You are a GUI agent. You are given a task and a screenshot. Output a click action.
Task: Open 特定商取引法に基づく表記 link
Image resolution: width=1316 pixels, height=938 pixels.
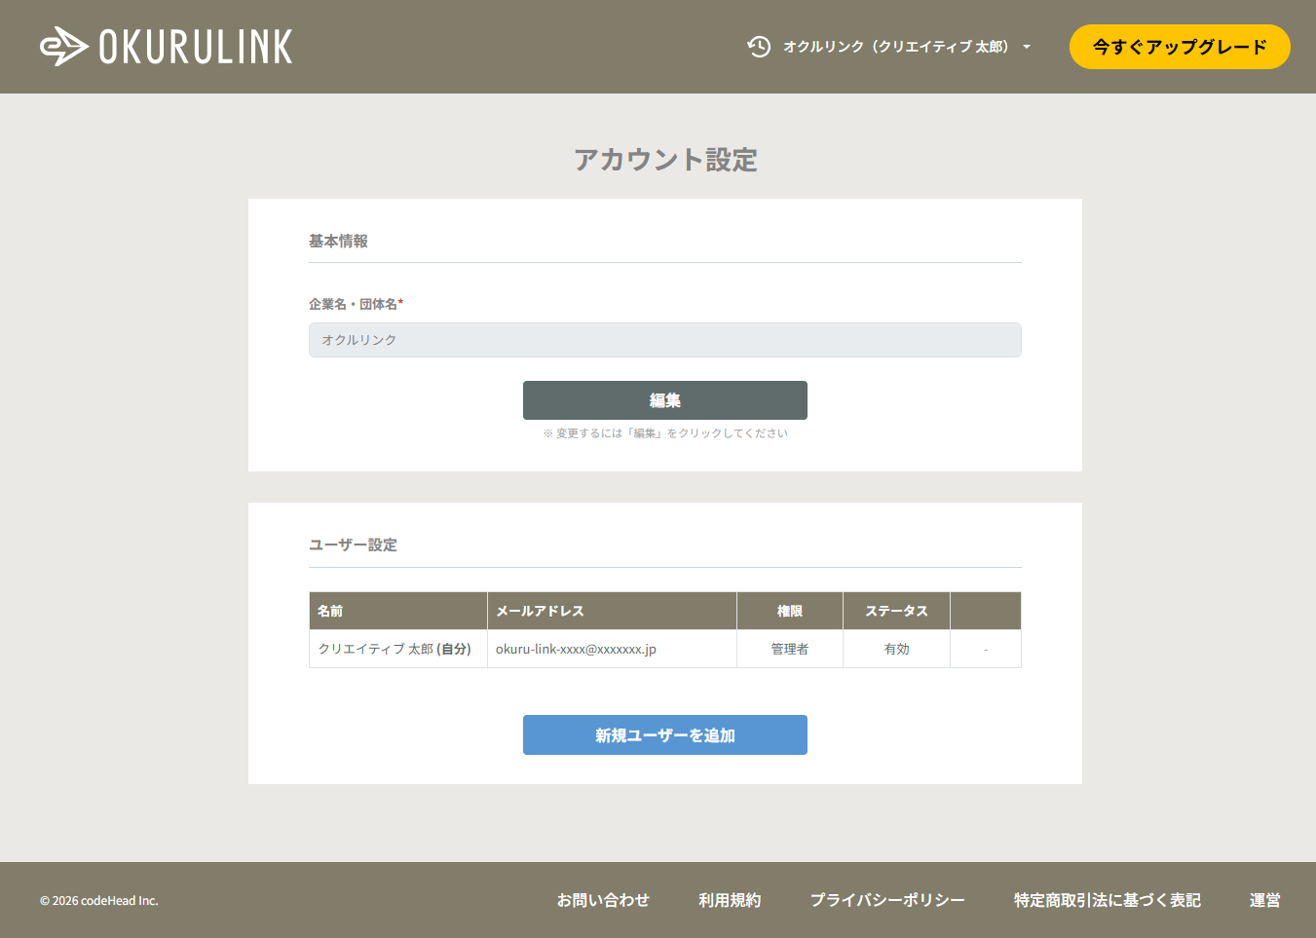[1107, 900]
